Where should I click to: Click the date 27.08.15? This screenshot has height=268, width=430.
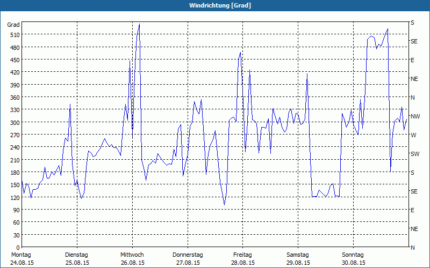[x=188, y=263]
